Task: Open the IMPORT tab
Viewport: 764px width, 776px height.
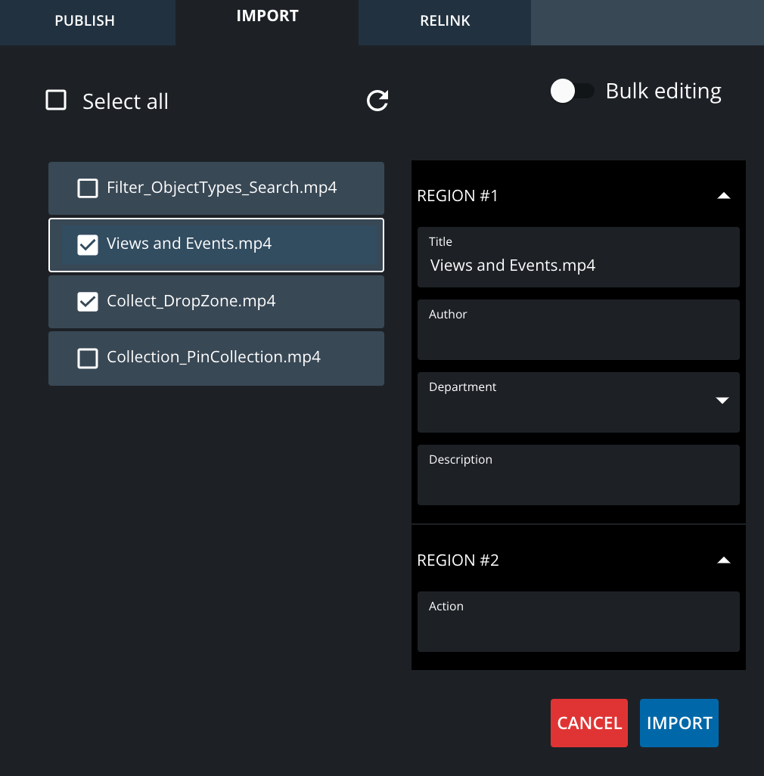Action: [x=267, y=15]
